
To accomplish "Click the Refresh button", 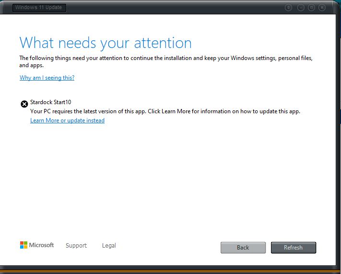I will click(x=294, y=248).
